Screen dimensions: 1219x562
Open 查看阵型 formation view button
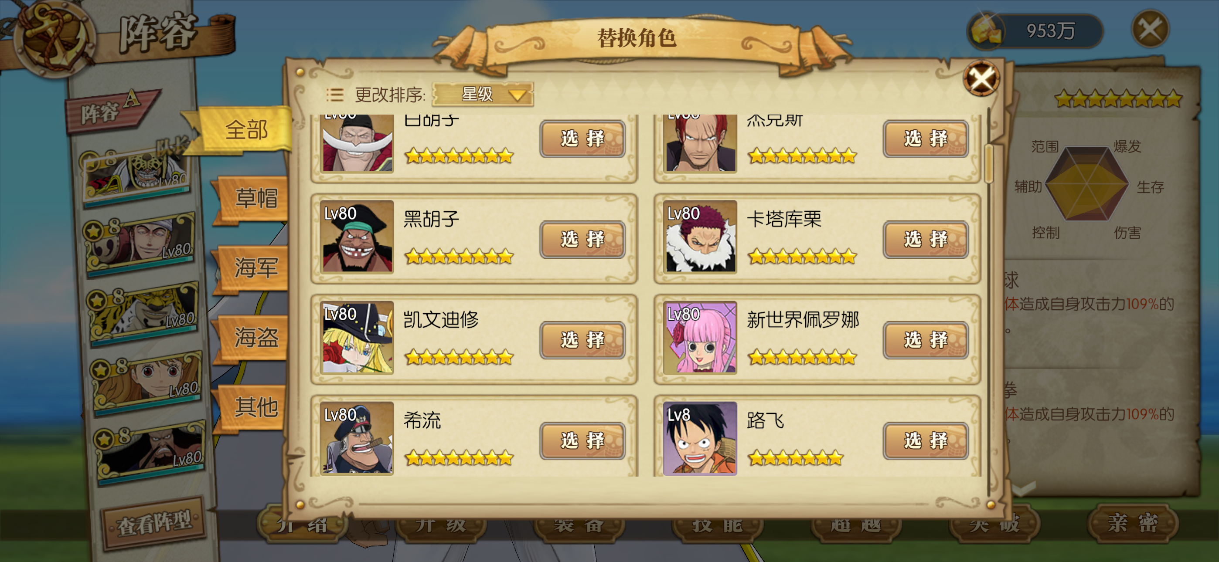[154, 524]
